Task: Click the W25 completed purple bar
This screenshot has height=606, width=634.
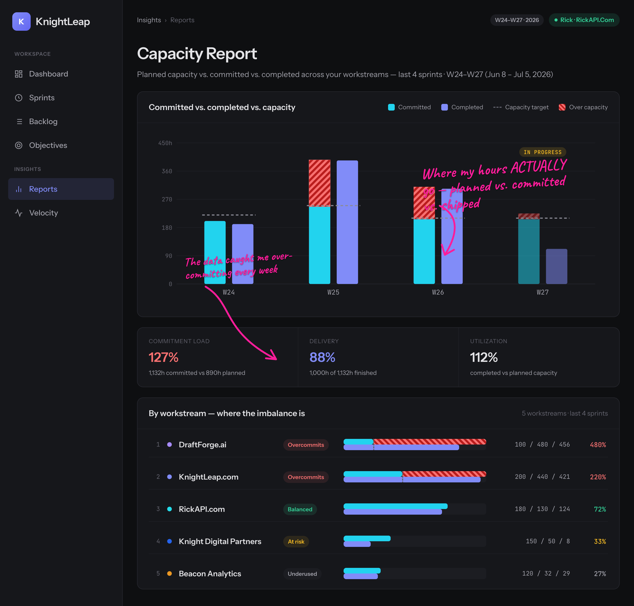Action: point(347,222)
